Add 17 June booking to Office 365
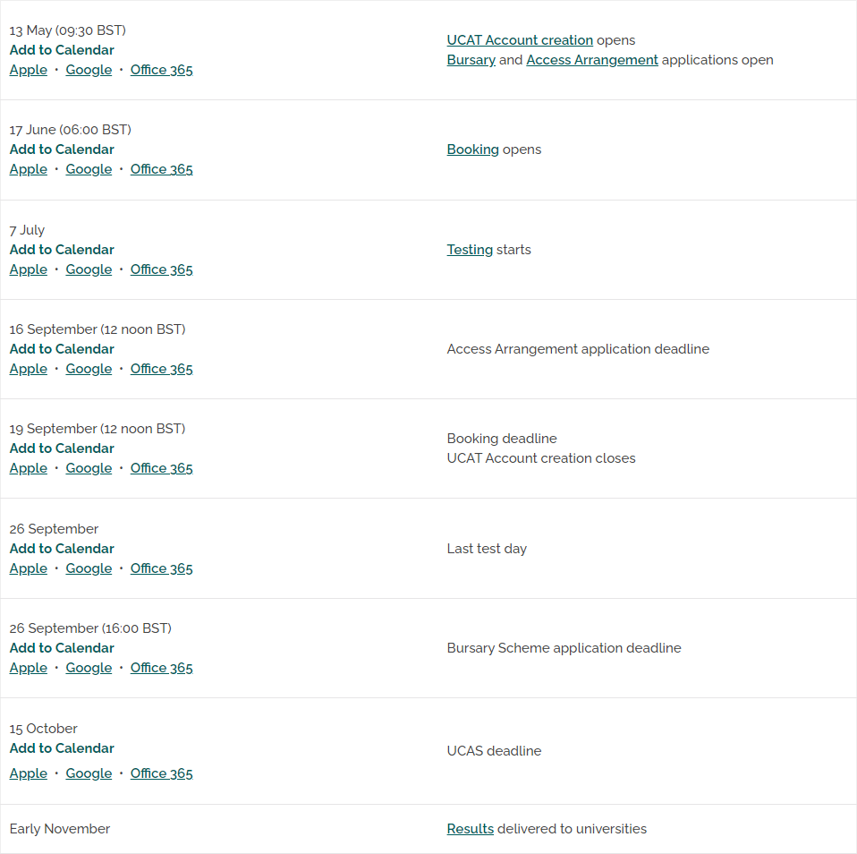This screenshot has height=854, width=857. pyautogui.click(x=161, y=169)
